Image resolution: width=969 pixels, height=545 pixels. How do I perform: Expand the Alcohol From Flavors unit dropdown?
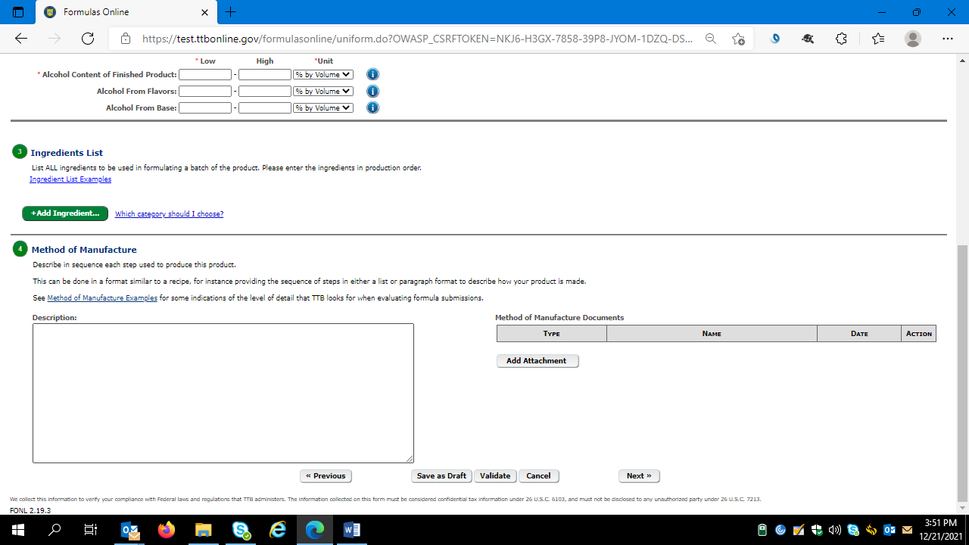[x=323, y=91]
